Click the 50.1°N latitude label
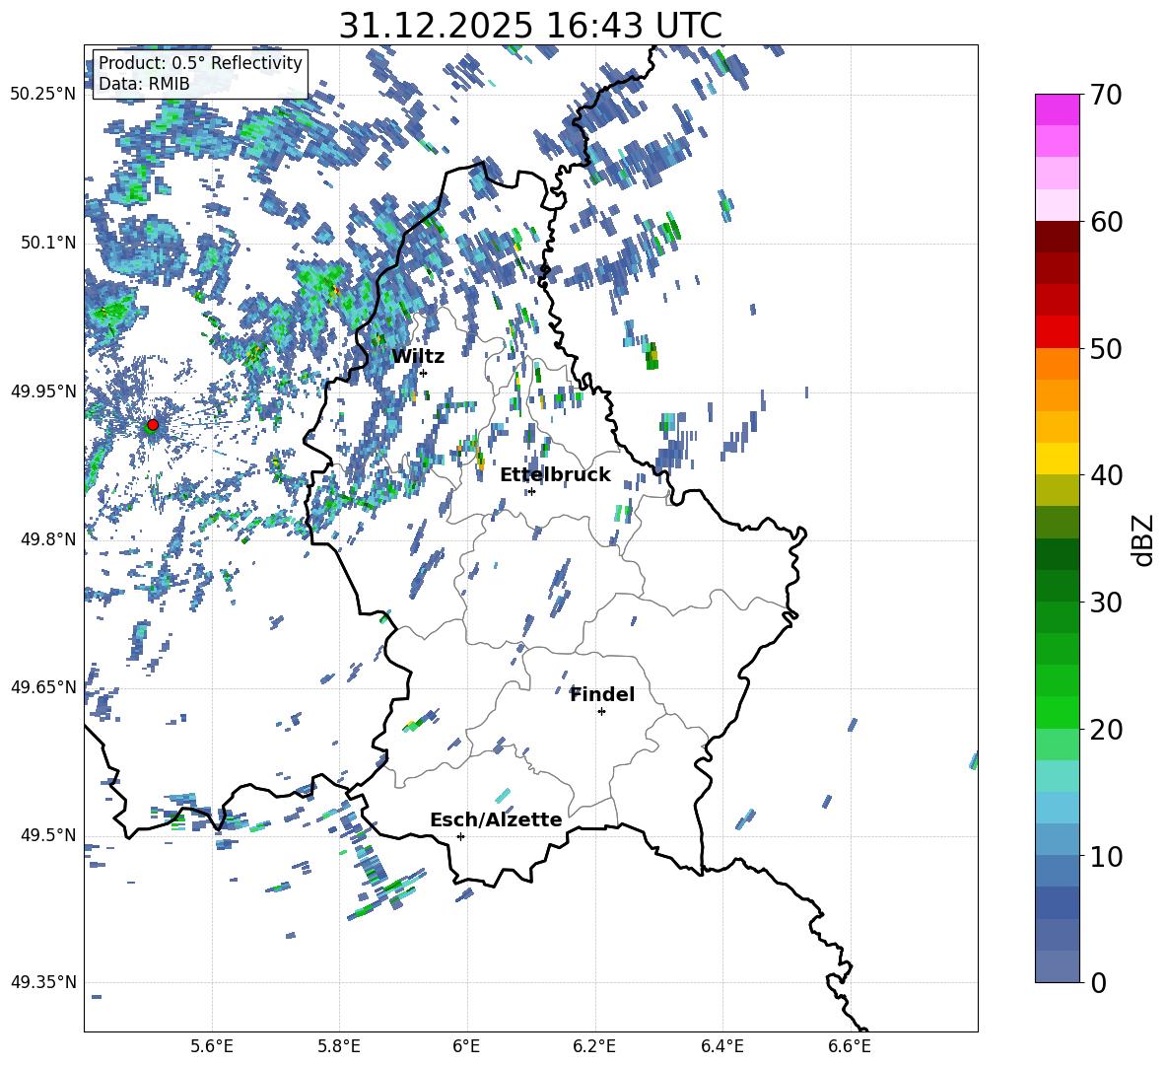 tap(48, 243)
